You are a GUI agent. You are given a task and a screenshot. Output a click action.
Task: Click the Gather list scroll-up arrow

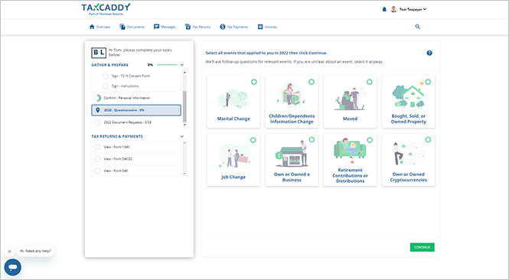click(x=184, y=73)
